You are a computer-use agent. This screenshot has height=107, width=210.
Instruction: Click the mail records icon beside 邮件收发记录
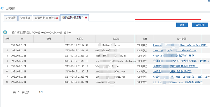point(5,32)
